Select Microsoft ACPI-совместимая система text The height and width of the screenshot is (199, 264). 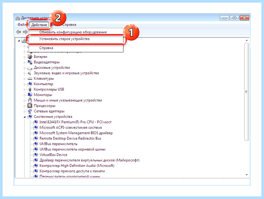point(70,128)
